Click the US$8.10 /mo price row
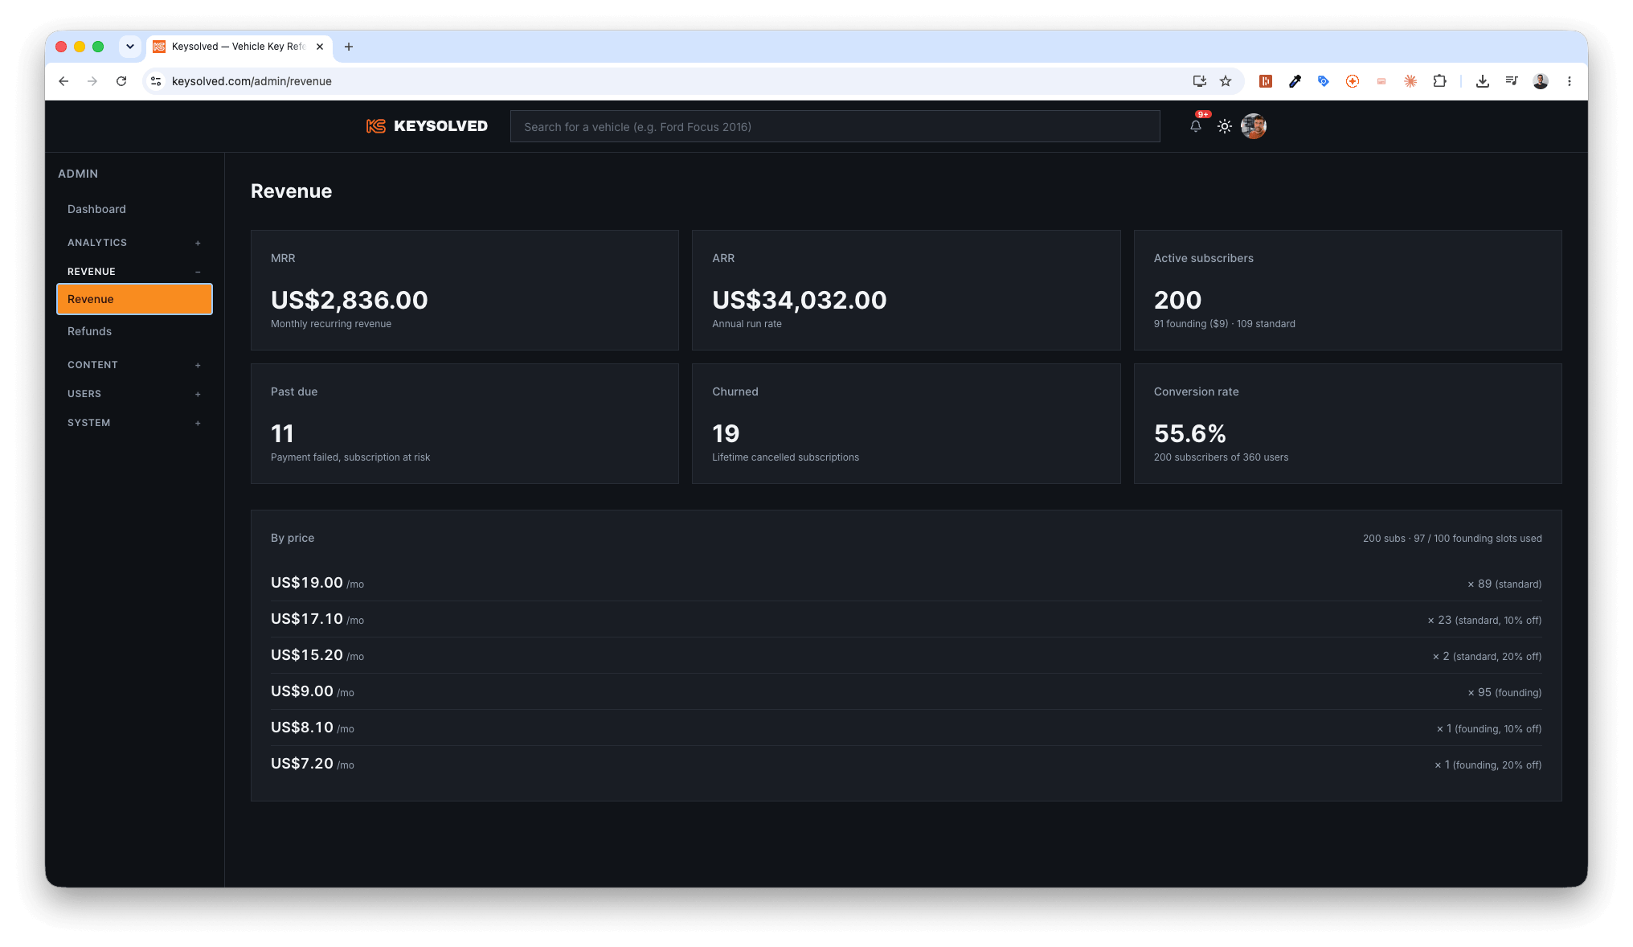This screenshot has width=1633, height=947. [x=906, y=728]
